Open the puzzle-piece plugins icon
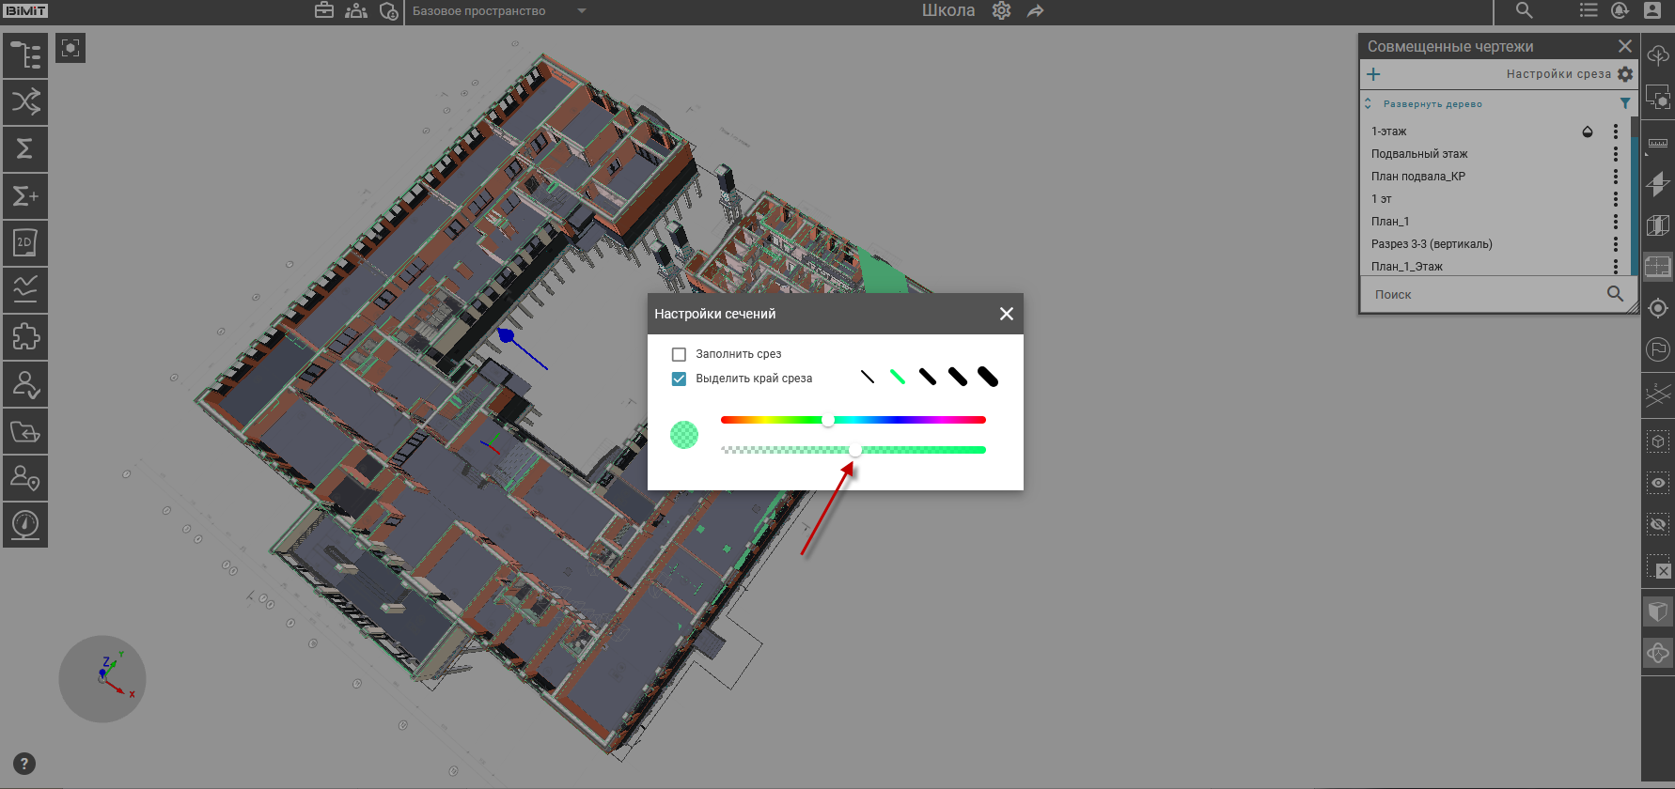The height and width of the screenshot is (789, 1675). point(25,337)
